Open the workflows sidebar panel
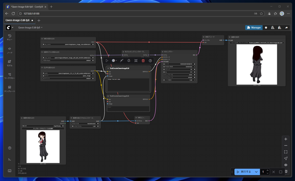 (x=10, y=76)
